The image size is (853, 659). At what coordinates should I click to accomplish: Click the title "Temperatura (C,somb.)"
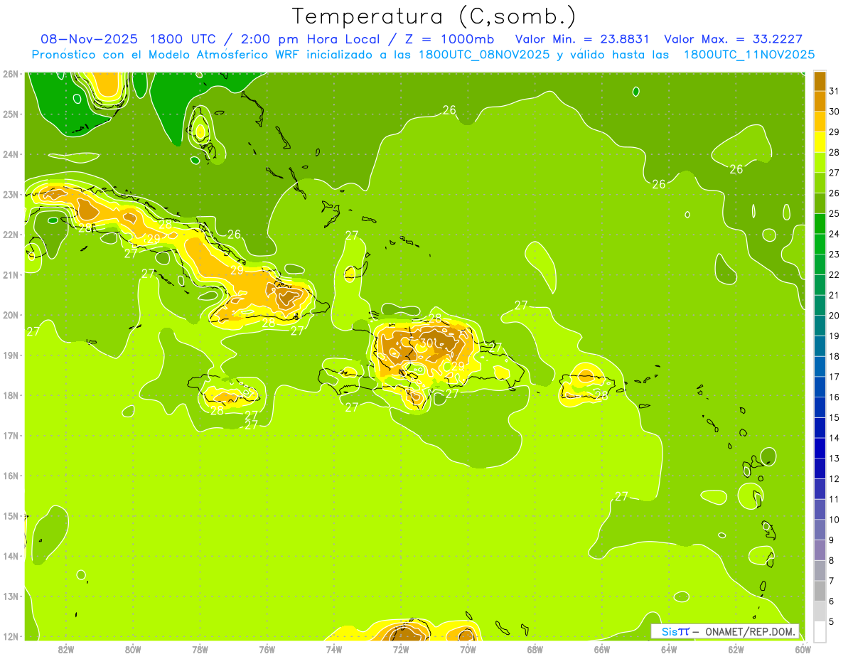(x=434, y=16)
